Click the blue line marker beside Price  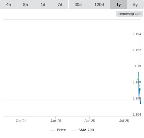(53, 130)
